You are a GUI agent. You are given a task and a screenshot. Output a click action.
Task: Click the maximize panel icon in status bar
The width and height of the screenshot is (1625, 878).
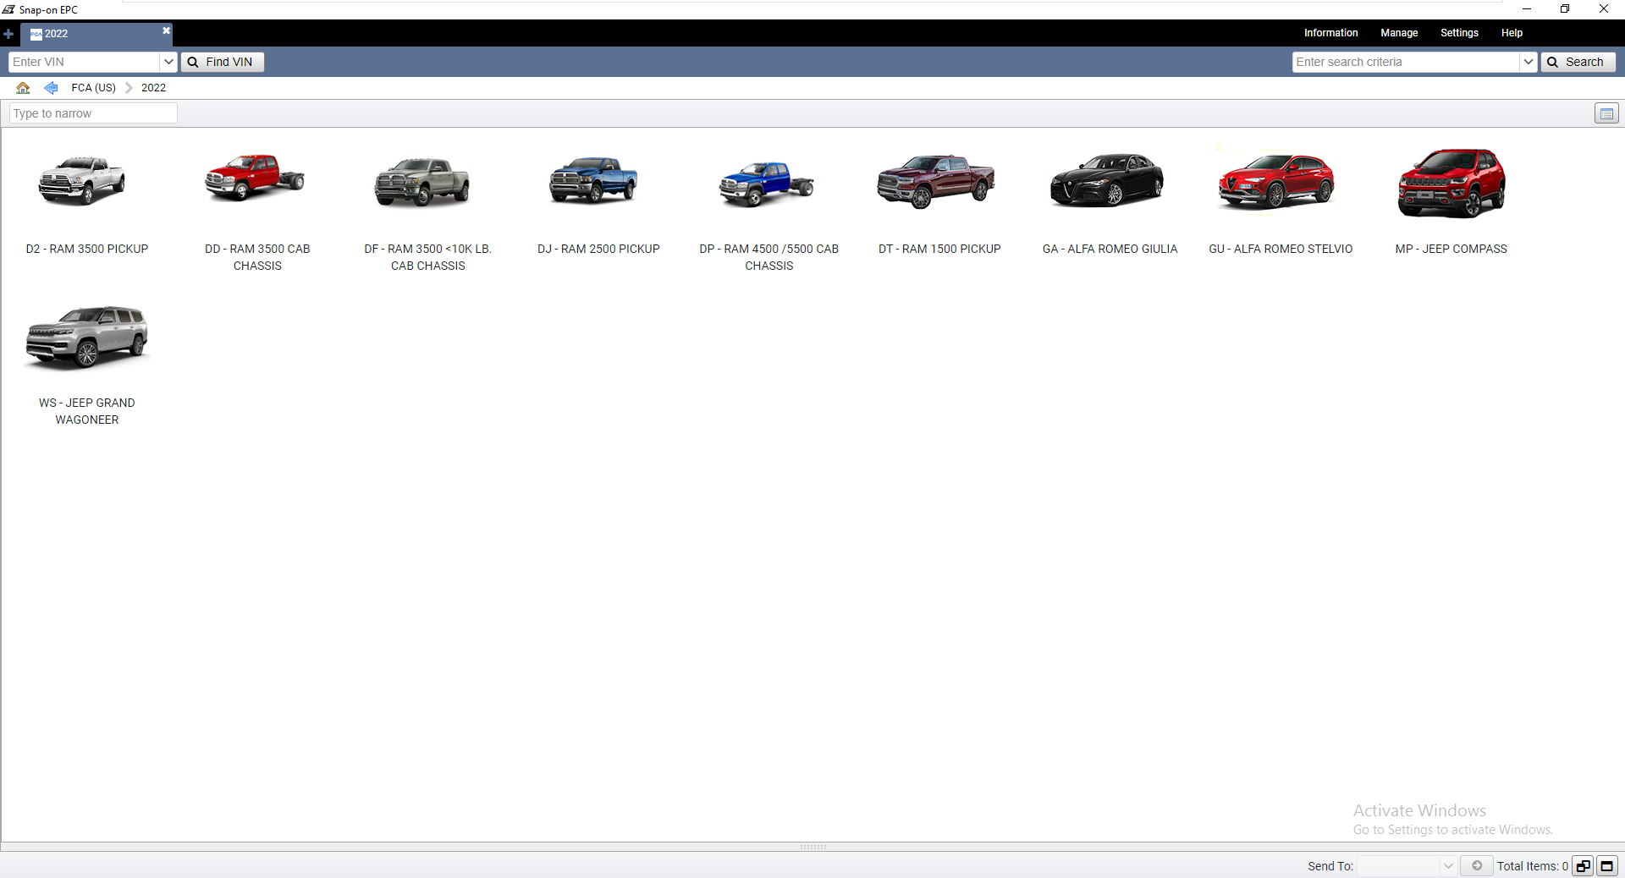point(1606,866)
